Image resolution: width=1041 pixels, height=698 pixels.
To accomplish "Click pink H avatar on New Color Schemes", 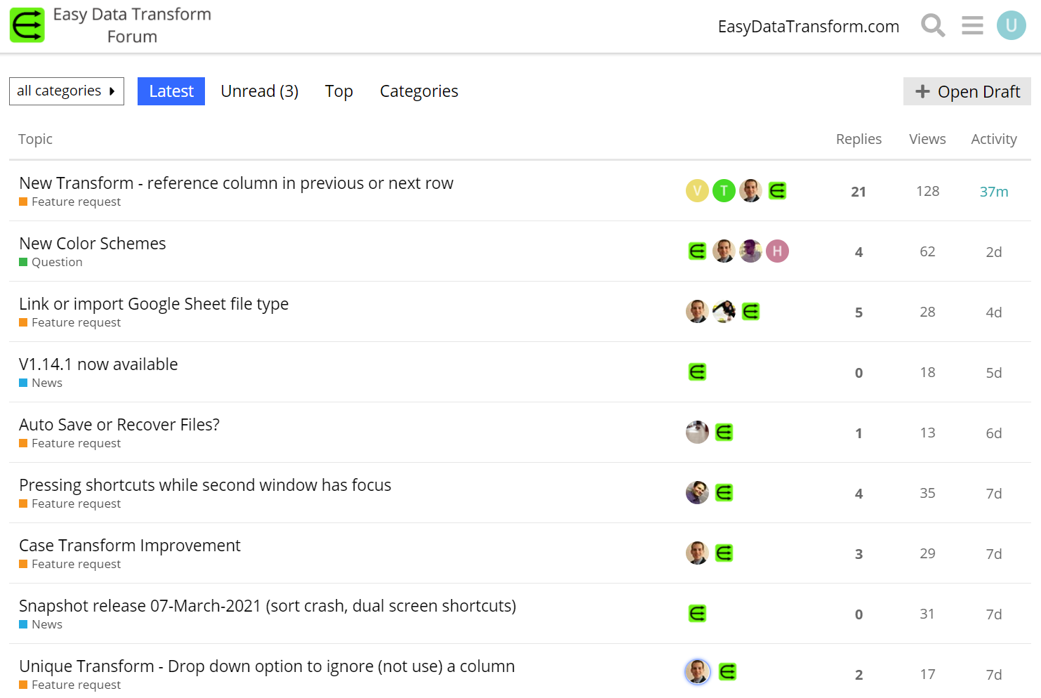I will click(777, 251).
